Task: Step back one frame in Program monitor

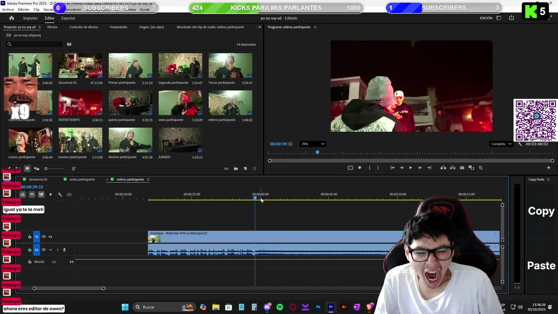Action: coord(401,168)
